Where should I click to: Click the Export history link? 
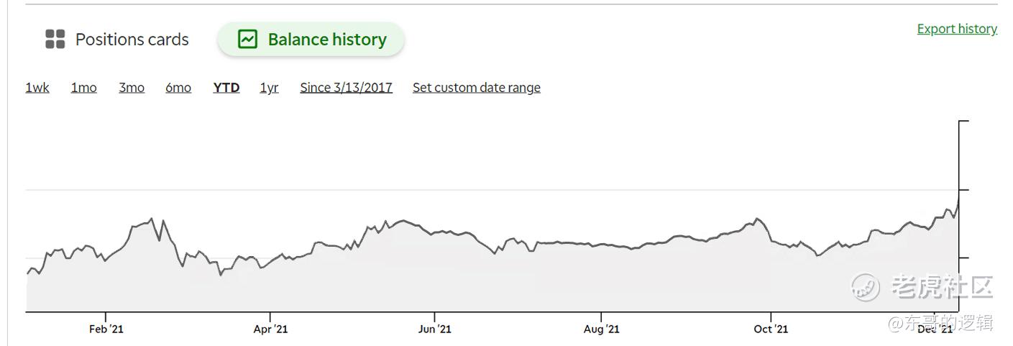point(957,29)
